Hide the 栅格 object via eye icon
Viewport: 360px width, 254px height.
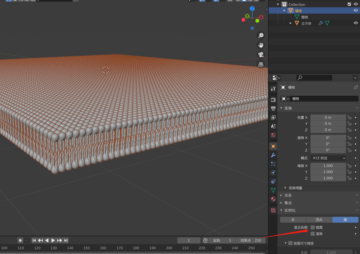(x=356, y=10)
